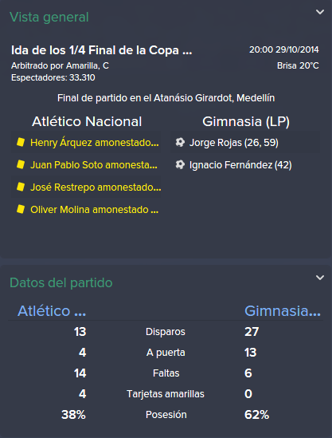
Task: Click the Gimnasia column header in stats
Action: [x=283, y=311]
